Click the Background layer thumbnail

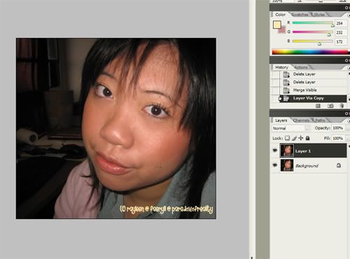[x=287, y=165]
